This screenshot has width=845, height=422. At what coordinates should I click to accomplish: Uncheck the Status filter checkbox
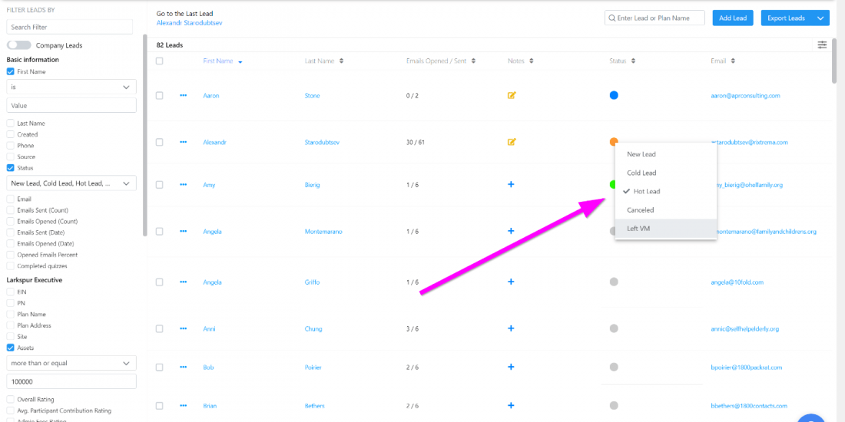tap(11, 168)
